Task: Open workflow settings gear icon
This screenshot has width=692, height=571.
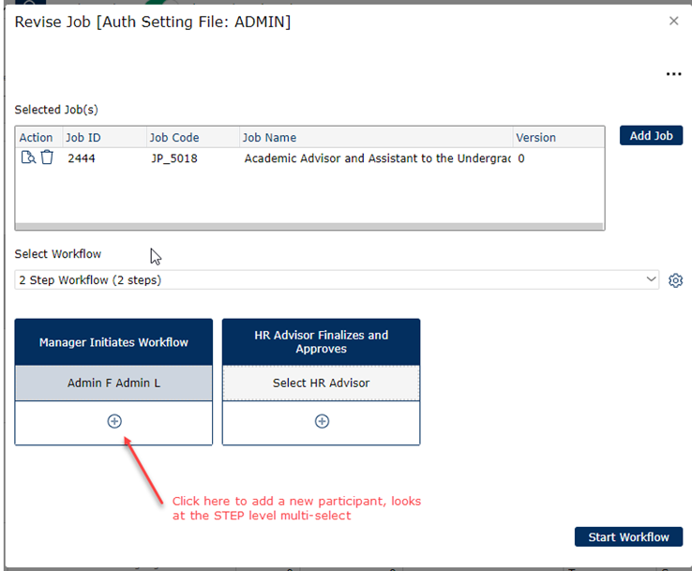Action: pos(675,280)
